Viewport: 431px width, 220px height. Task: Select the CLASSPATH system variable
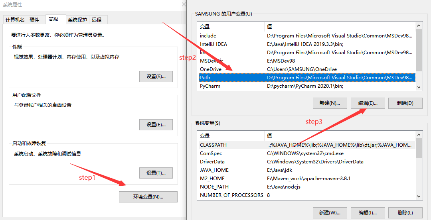coord(307,145)
